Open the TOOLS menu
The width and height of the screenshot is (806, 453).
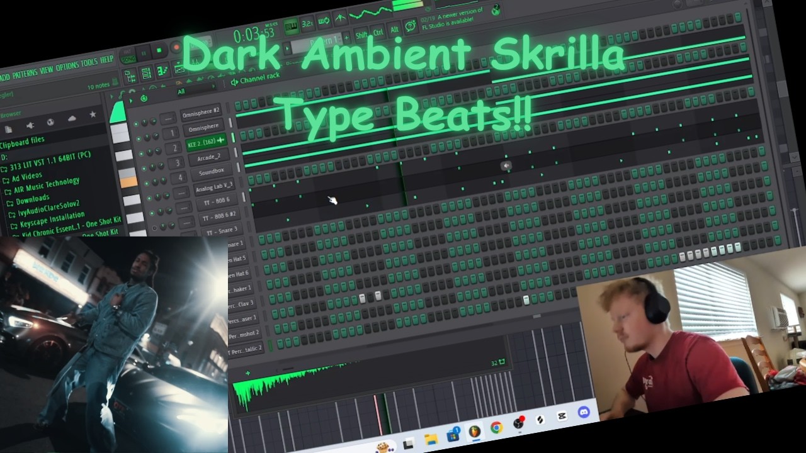89,62
